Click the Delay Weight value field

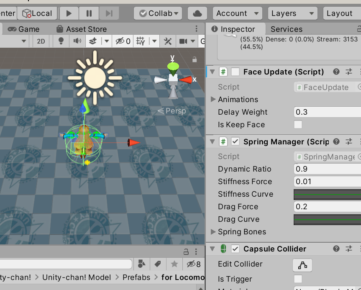[x=328, y=112]
